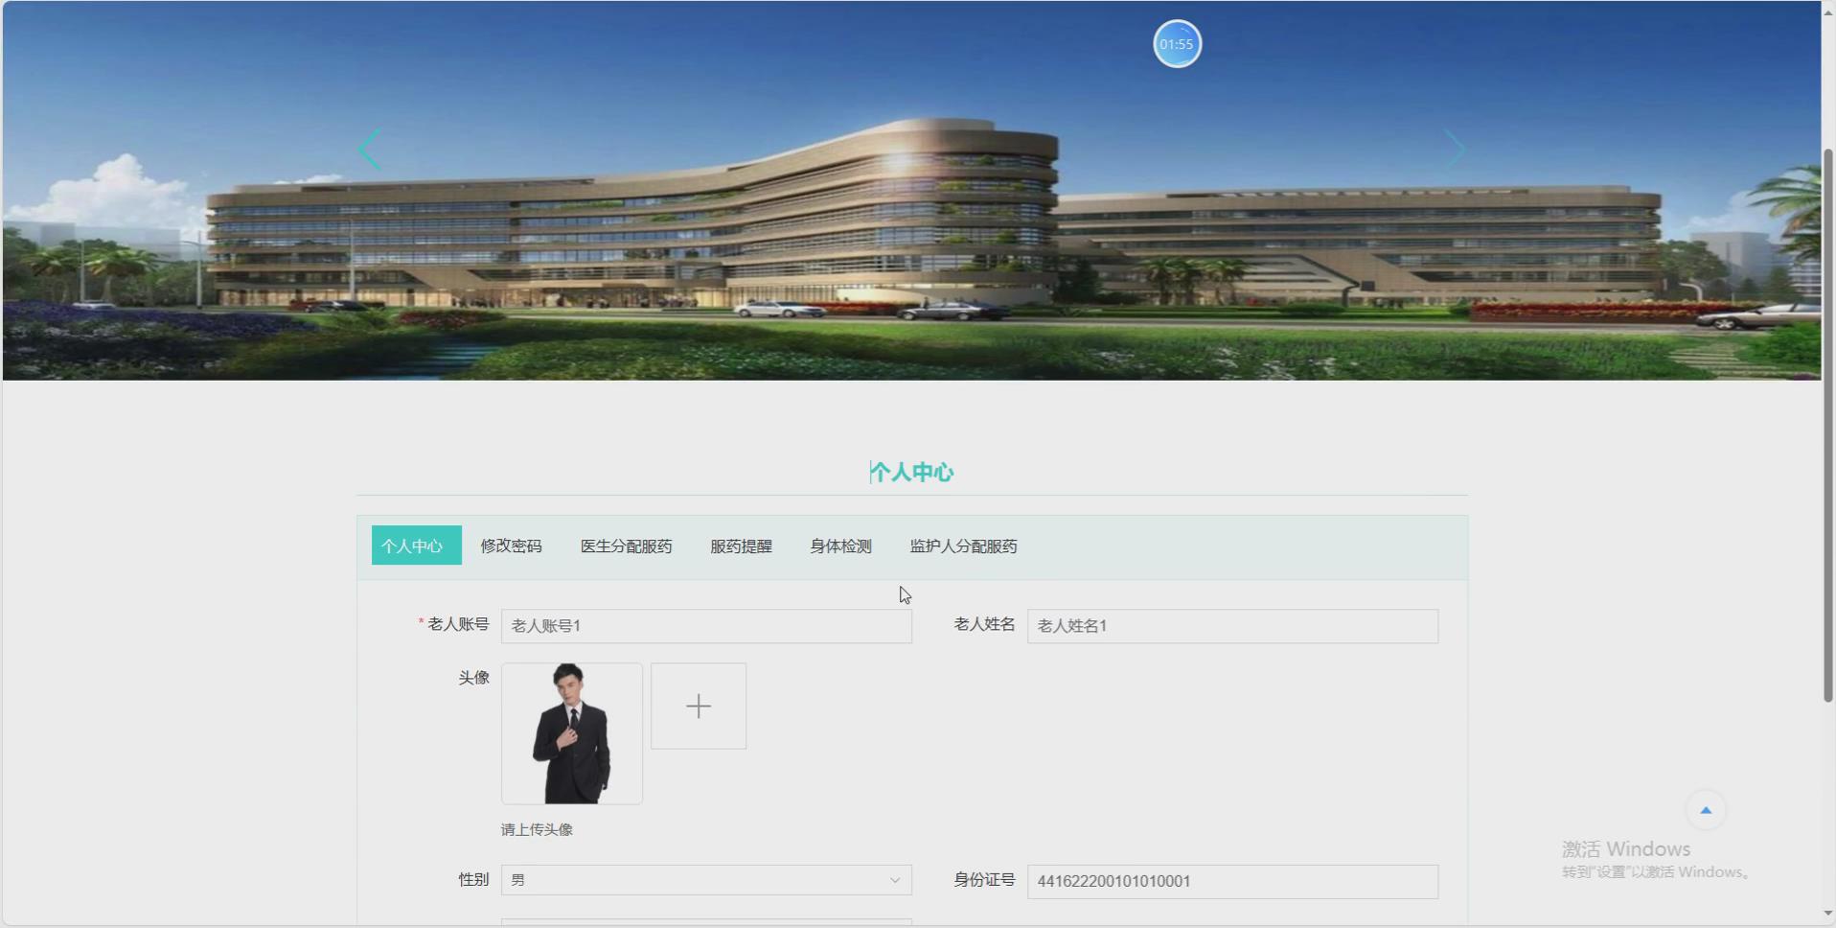Click the plus icon to upload new avatar

coord(698,706)
